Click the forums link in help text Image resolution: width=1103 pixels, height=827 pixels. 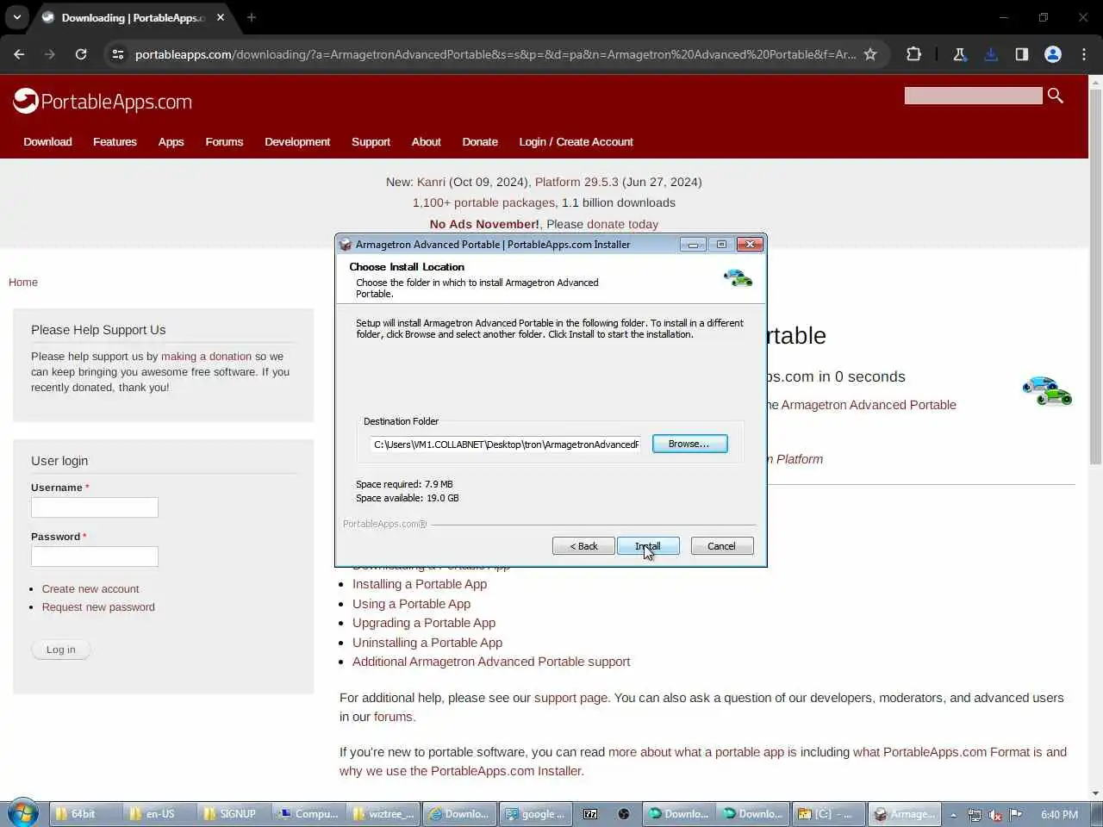click(393, 717)
